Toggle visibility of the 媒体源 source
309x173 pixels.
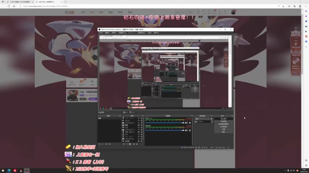coord(139,121)
